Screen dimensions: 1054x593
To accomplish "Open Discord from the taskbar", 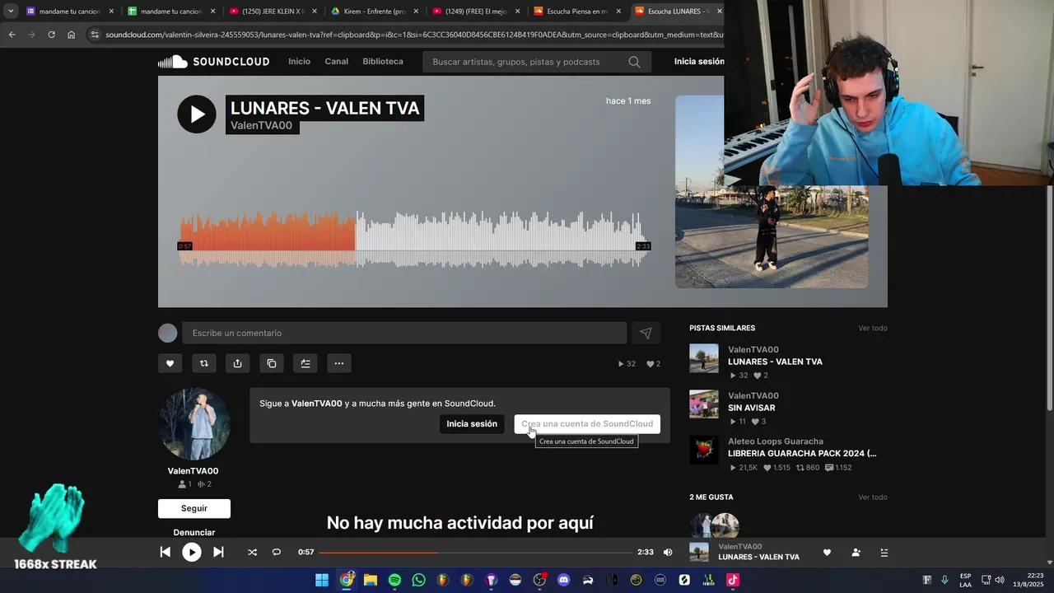I will tap(563, 580).
